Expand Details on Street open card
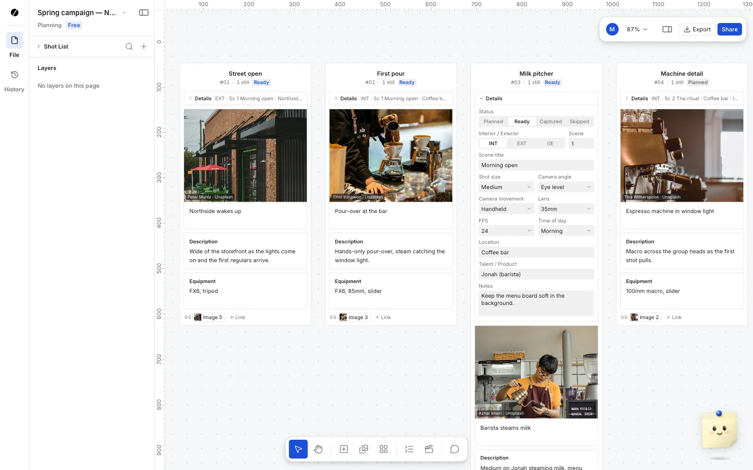Viewport: 753px width, 470px height. [245, 99]
